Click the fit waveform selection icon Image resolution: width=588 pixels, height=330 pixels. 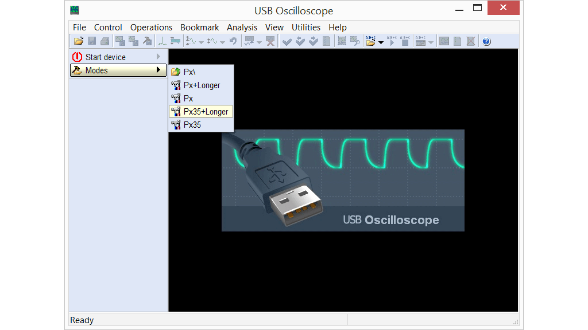tap(342, 41)
